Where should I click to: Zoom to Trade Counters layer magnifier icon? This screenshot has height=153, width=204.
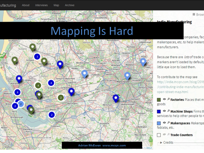(169, 134)
